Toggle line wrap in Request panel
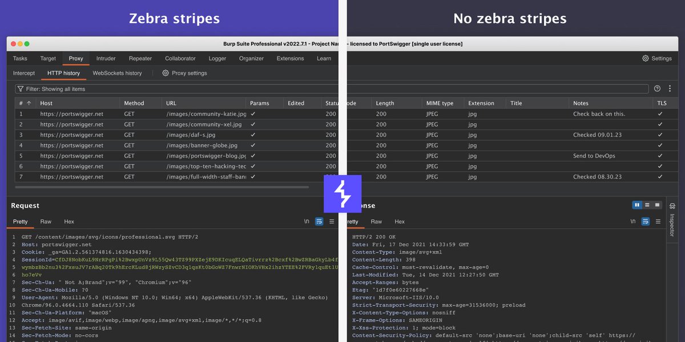This screenshot has height=342, width=685. click(x=319, y=221)
